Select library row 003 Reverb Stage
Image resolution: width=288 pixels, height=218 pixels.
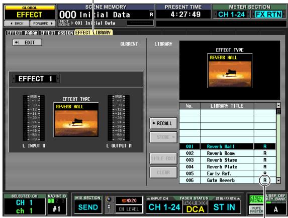click(228, 160)
